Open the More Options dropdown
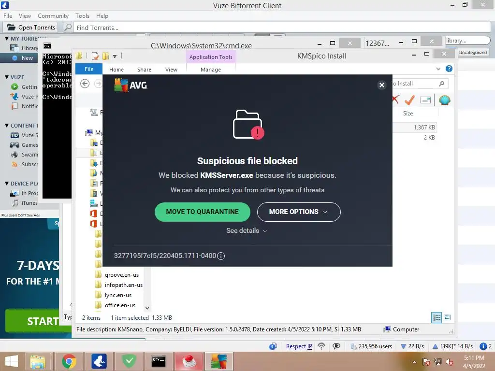The image size is (495, 371). coord(299,212)
